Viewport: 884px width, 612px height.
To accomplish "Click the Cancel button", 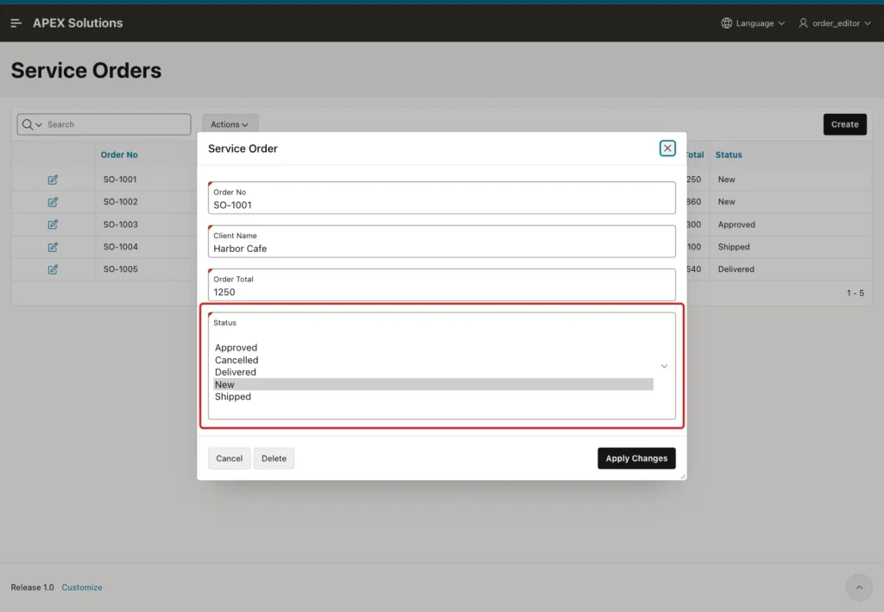I will point(229,458).
